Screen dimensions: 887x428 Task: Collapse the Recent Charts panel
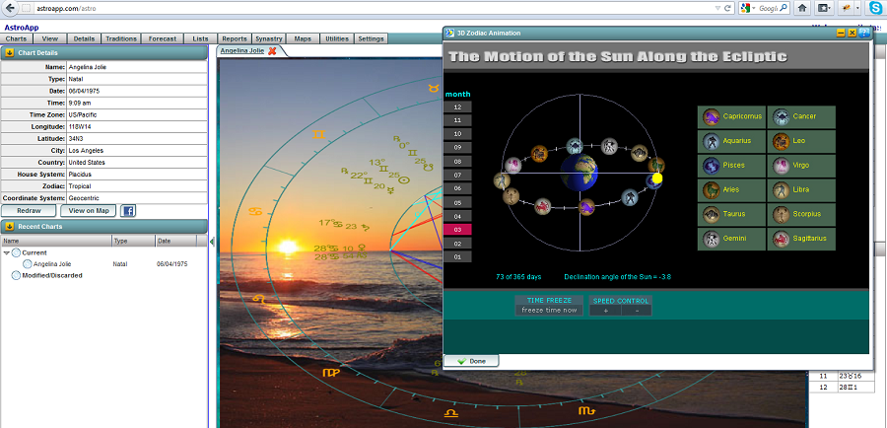coord(9,227)
